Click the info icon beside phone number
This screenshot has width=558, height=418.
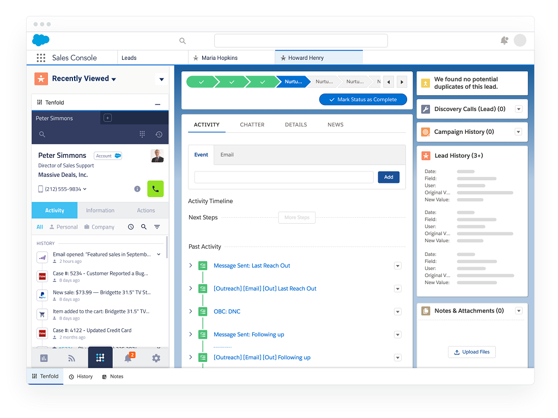coord(137,189)
